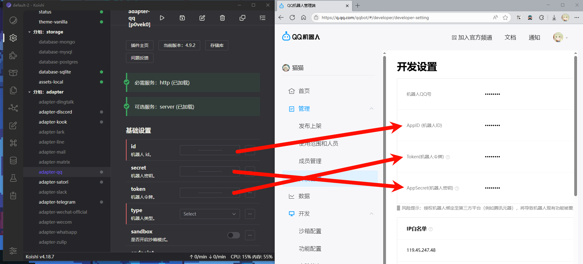This screenshot has height=264, width=583.
Task: Toggle assets-local status dot
Action: (102, 82)
